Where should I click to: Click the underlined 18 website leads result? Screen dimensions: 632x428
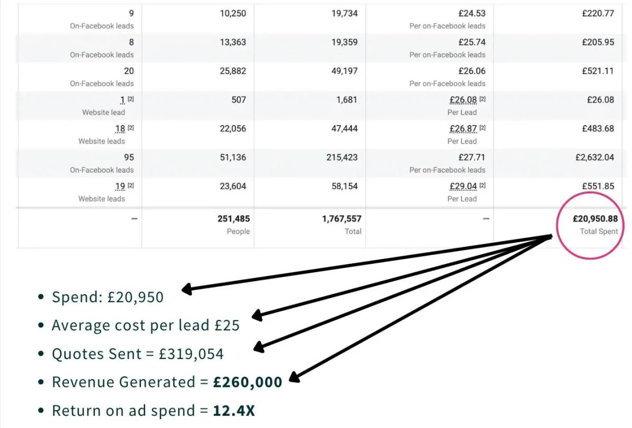120,128
